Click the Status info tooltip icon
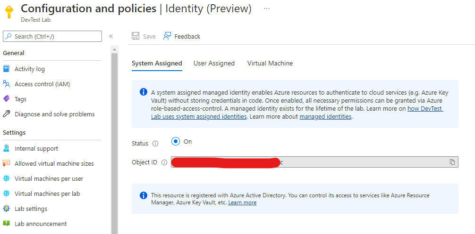This screenshot has height=234, width=475. (155, 144)
